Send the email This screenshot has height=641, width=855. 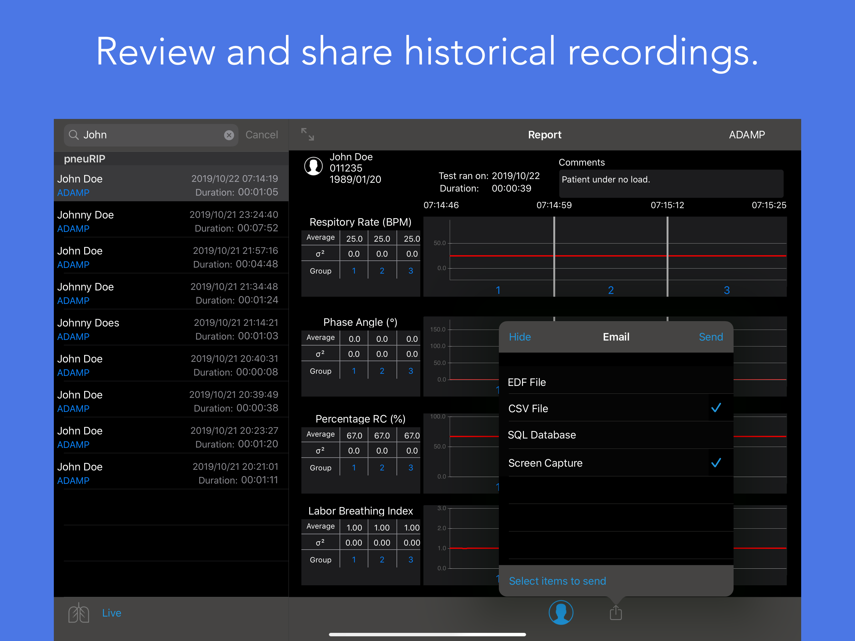point(710,337)
